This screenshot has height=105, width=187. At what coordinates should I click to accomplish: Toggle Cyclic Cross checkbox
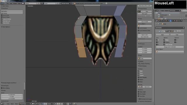click(2, 15)
